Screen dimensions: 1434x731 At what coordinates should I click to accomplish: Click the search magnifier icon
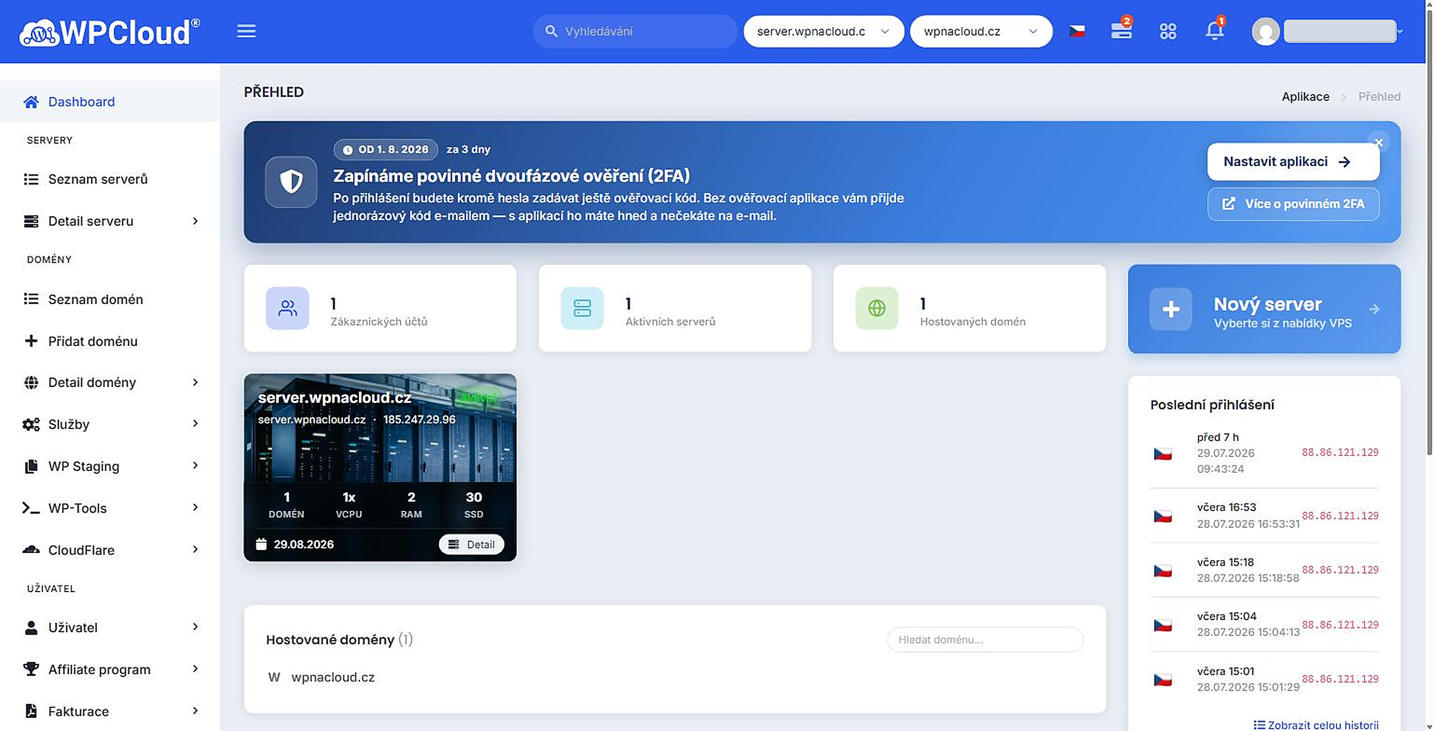(x=551, y=31)
